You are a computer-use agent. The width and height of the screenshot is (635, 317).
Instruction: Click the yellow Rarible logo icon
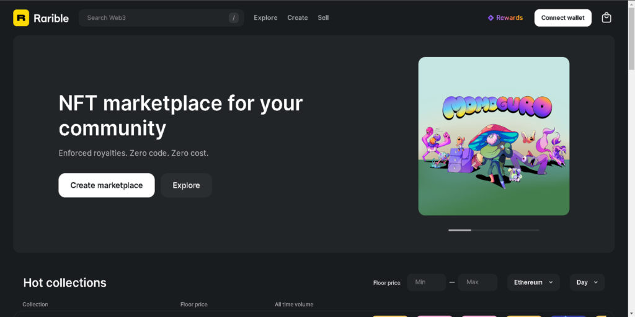[21, 18]
